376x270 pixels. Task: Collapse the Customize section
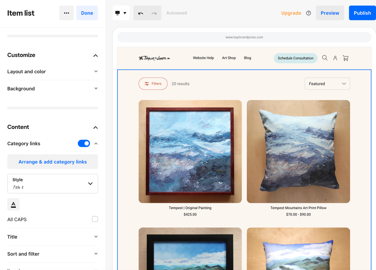tap(96, 55)
